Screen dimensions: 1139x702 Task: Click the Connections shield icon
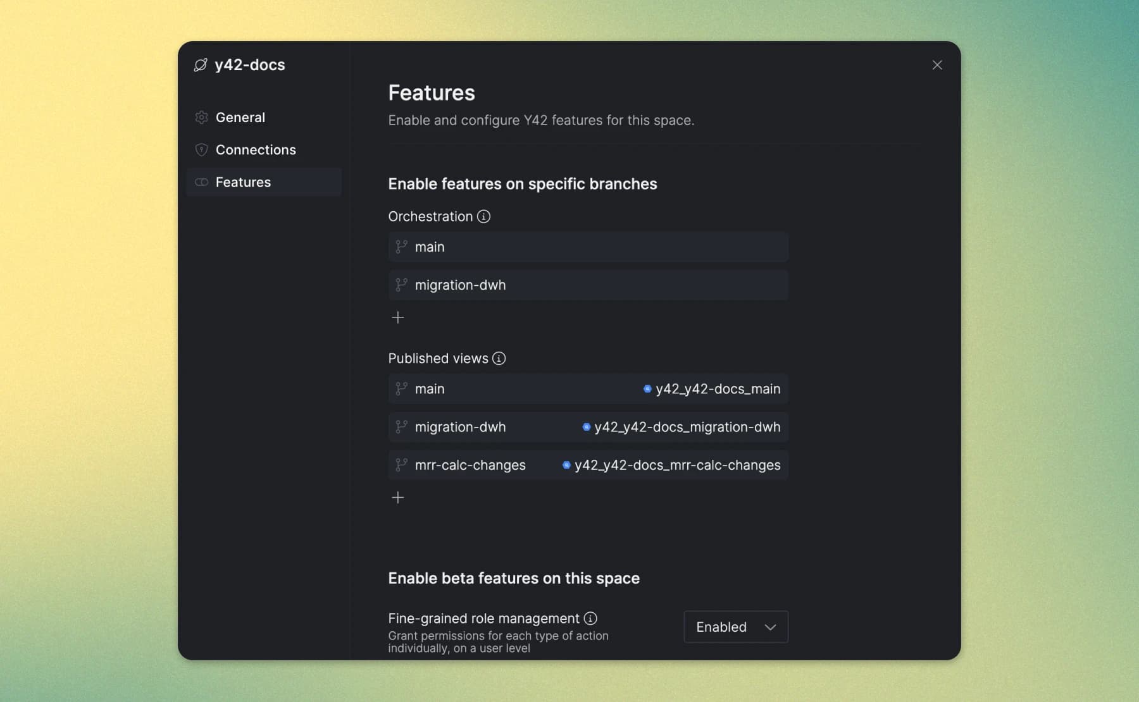(201, 150)
